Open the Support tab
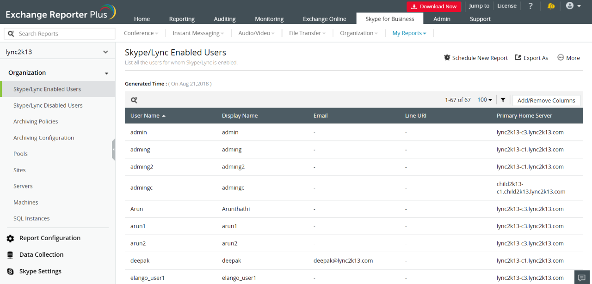This screenshot has height=284, width=592. point(480,19)
